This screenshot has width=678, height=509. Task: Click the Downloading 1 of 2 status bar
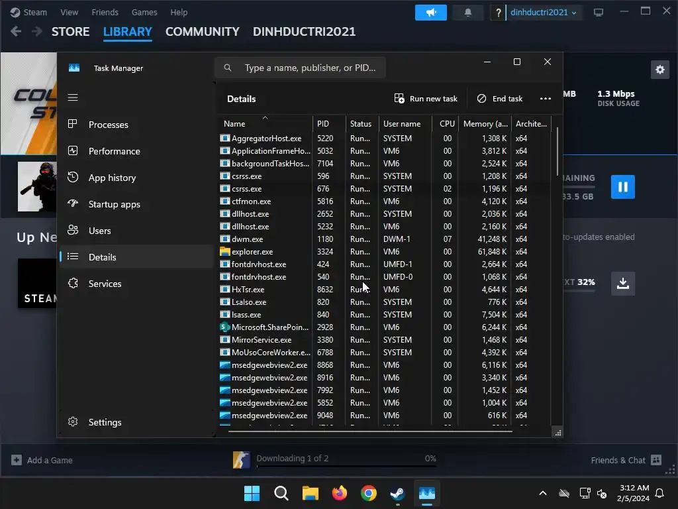pos(334,460)
